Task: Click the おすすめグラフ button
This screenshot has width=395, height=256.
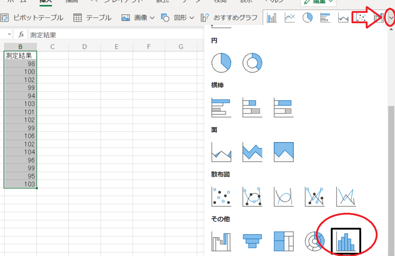Action: click(x=229, y=18)
